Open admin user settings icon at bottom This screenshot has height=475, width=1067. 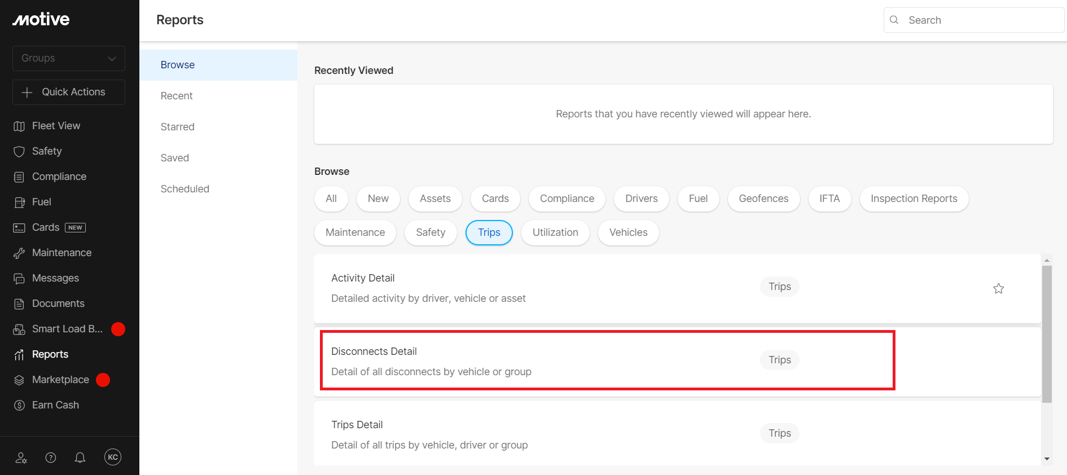(21, 458)
